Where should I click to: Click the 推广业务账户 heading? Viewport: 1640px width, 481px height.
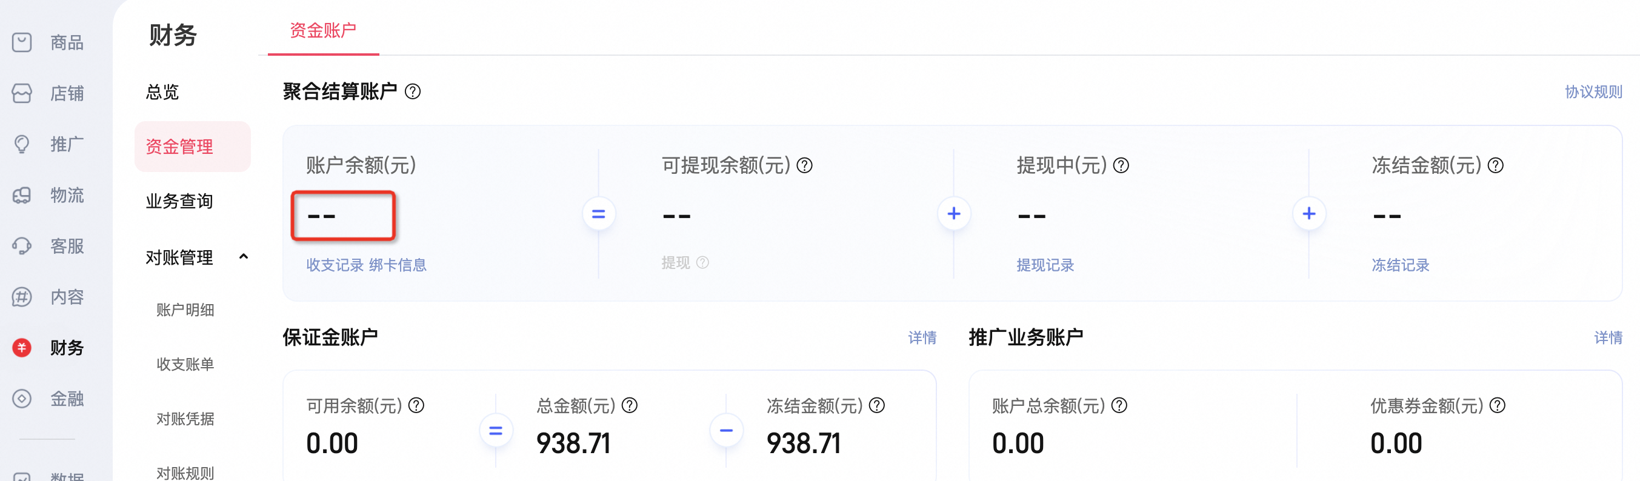(1026, 337)
